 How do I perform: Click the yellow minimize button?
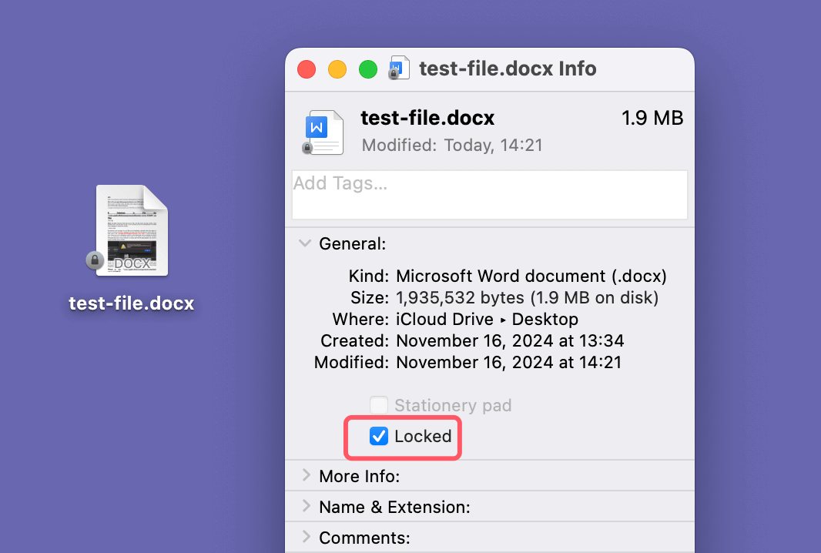pos(337,69)
